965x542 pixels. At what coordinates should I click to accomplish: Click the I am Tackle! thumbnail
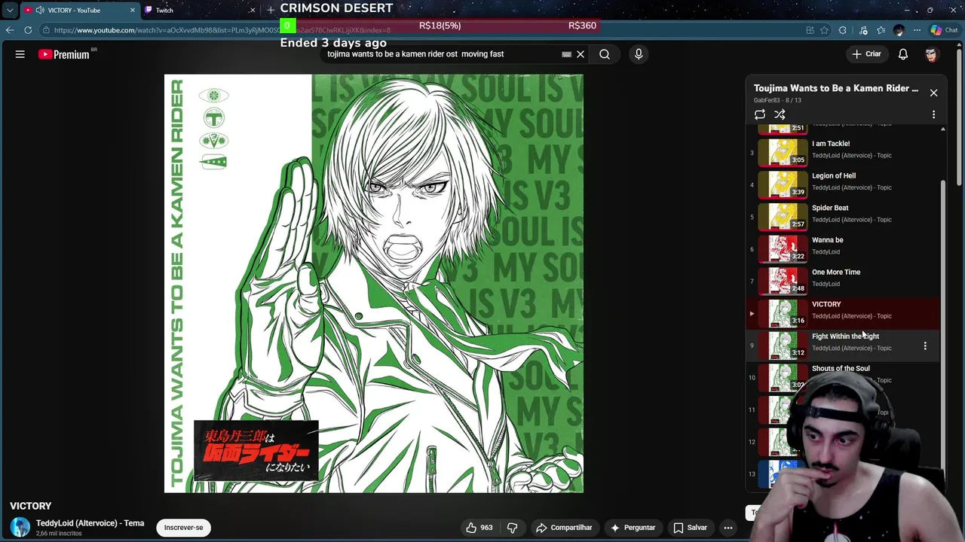tap(782, 152)
